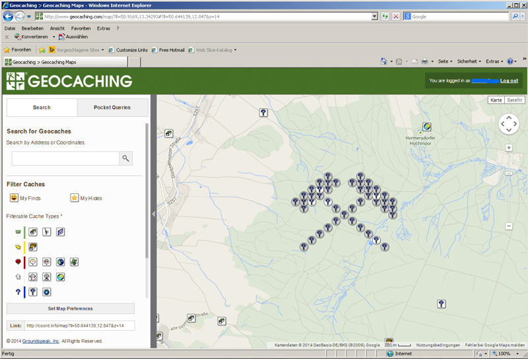Open the Sicherheit dropdown menu

[x=469, y=61]
